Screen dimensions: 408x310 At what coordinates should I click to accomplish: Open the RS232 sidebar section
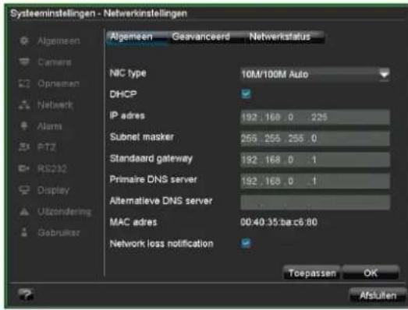coord(52,169)
